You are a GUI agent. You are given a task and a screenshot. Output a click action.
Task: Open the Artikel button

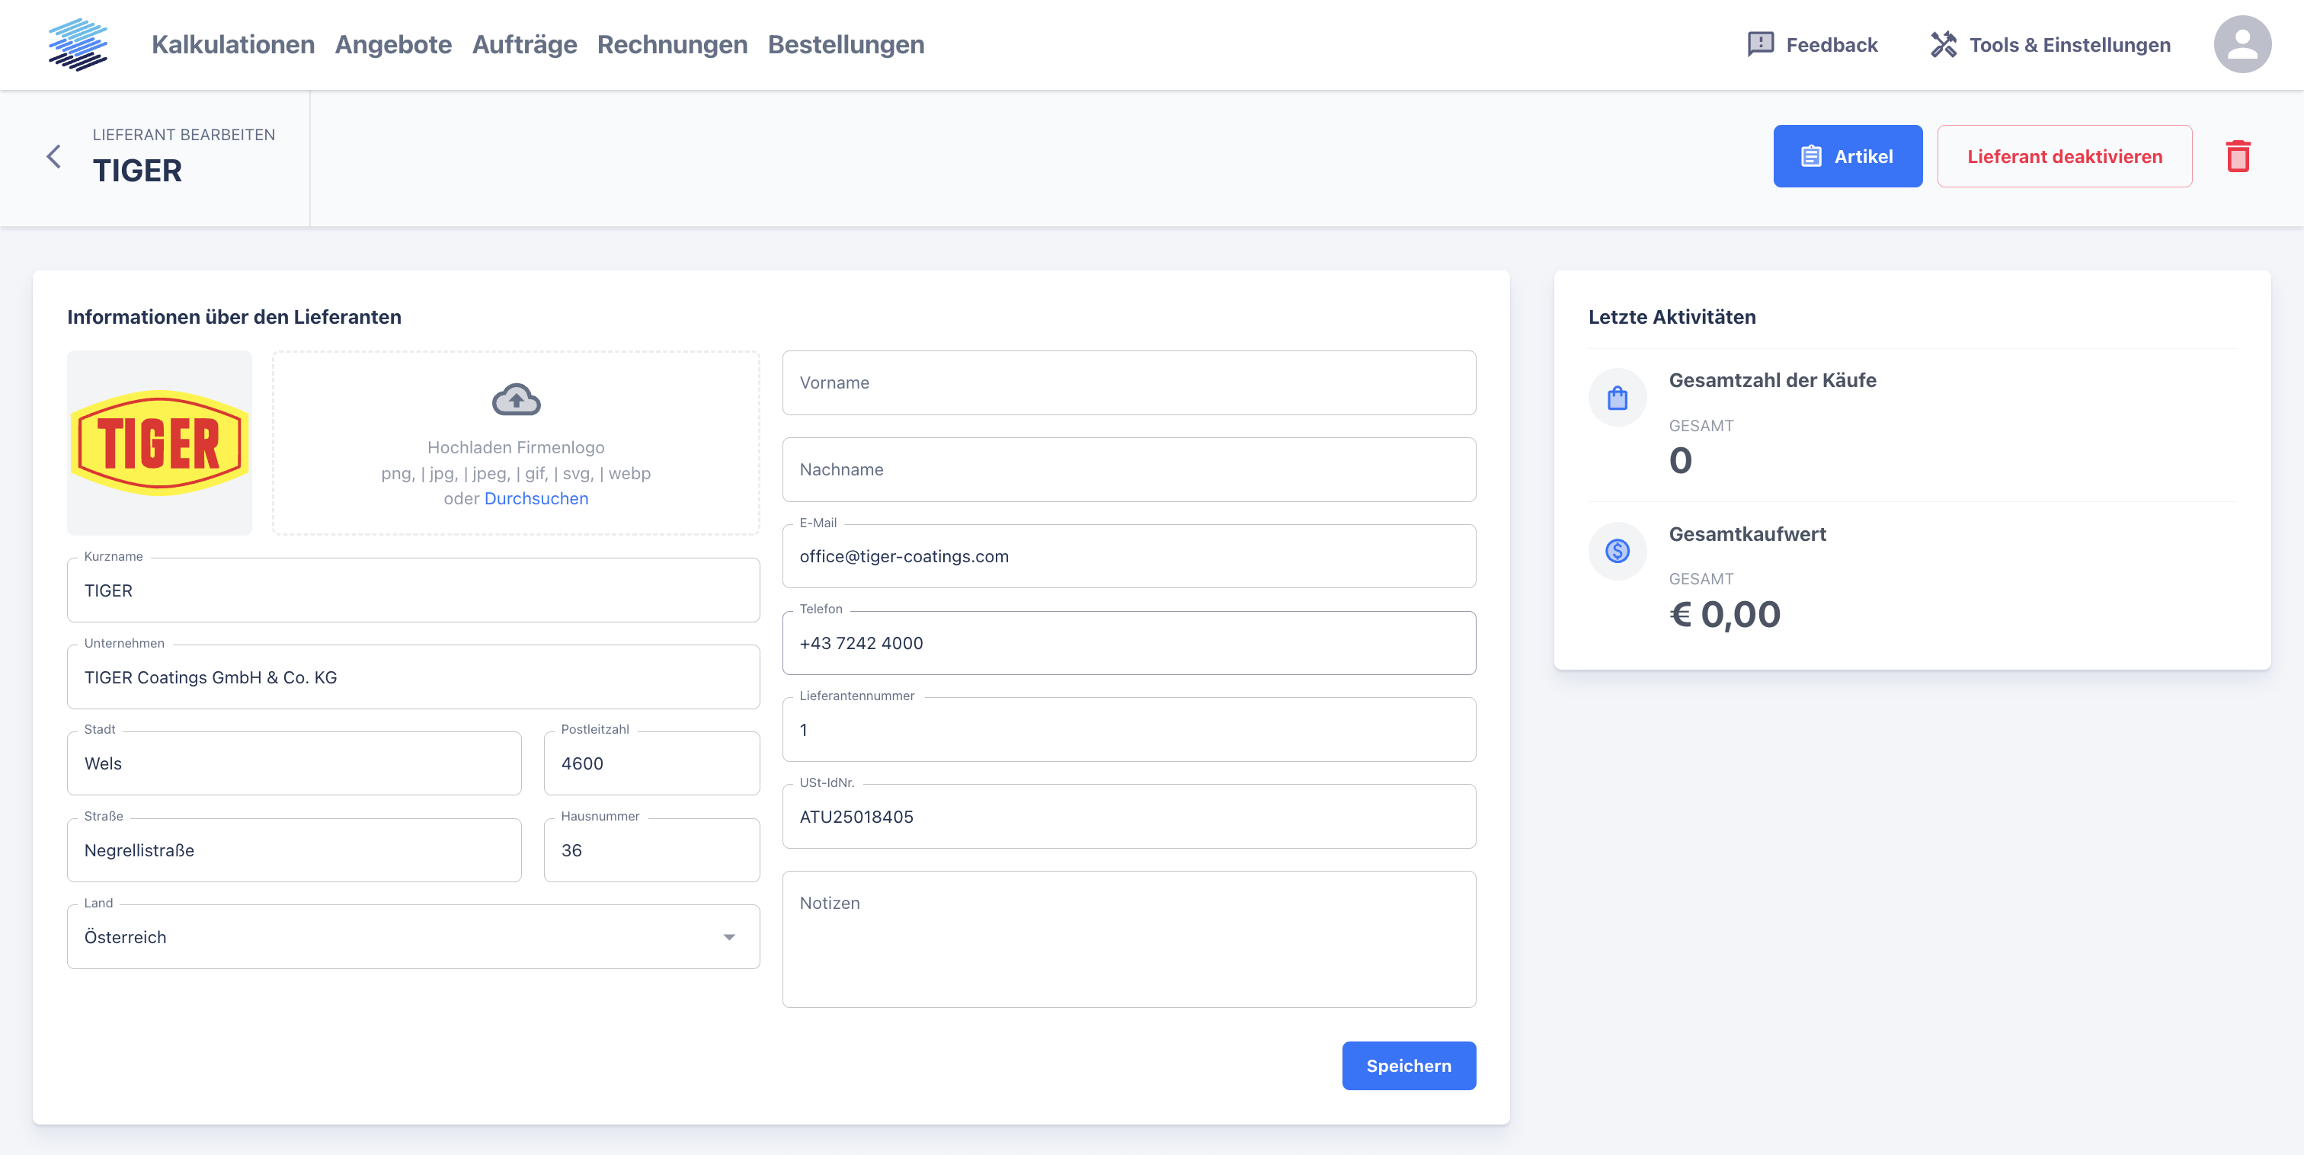tap(1847, 156)
